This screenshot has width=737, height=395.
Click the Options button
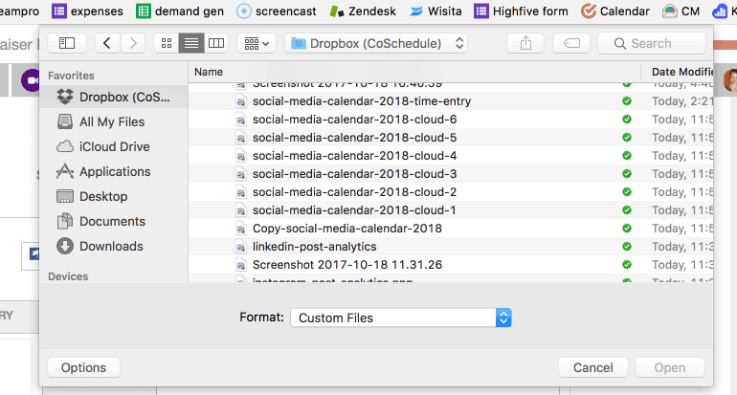(83, 367)
